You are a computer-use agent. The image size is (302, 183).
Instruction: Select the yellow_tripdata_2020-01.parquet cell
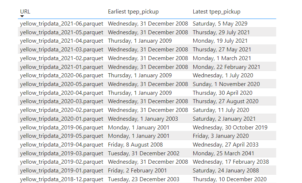pyautogui.click(x=62, y=118)
